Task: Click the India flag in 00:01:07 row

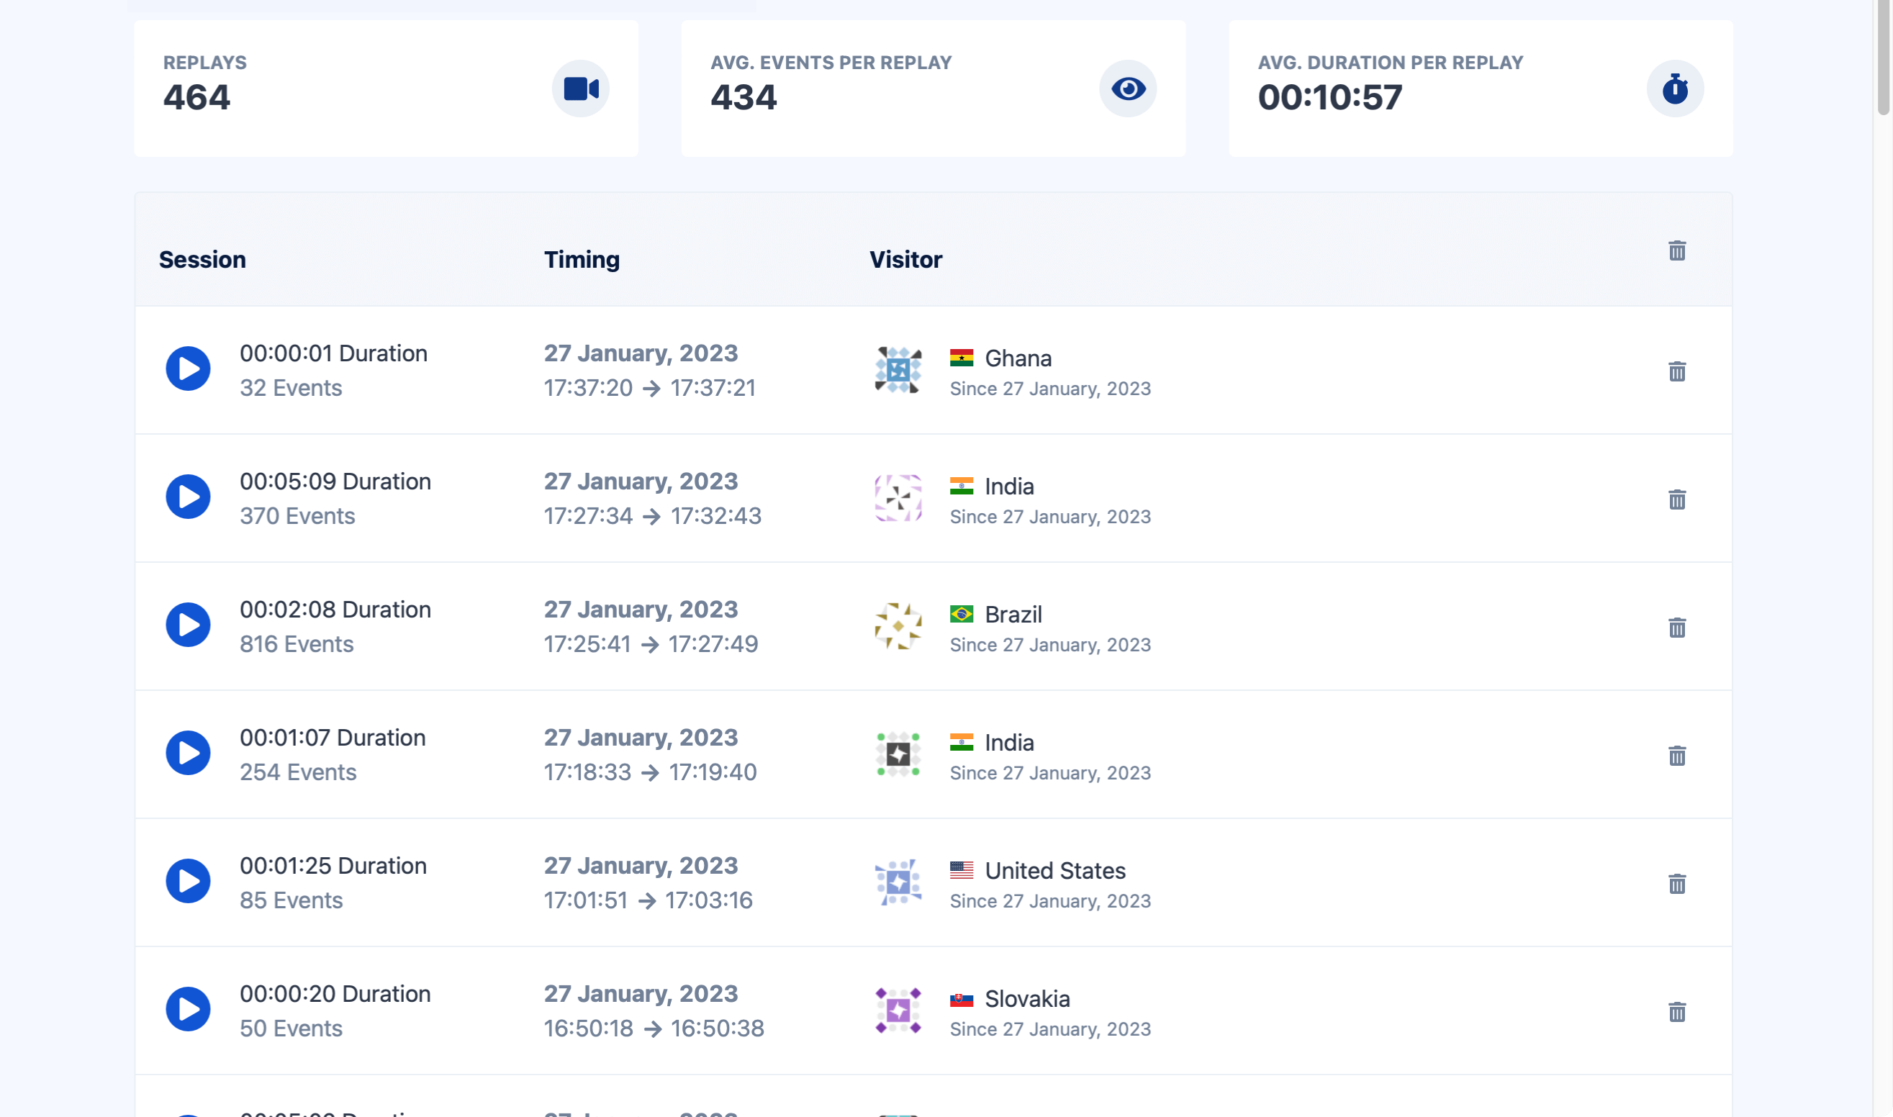Action: coord(961,741)
